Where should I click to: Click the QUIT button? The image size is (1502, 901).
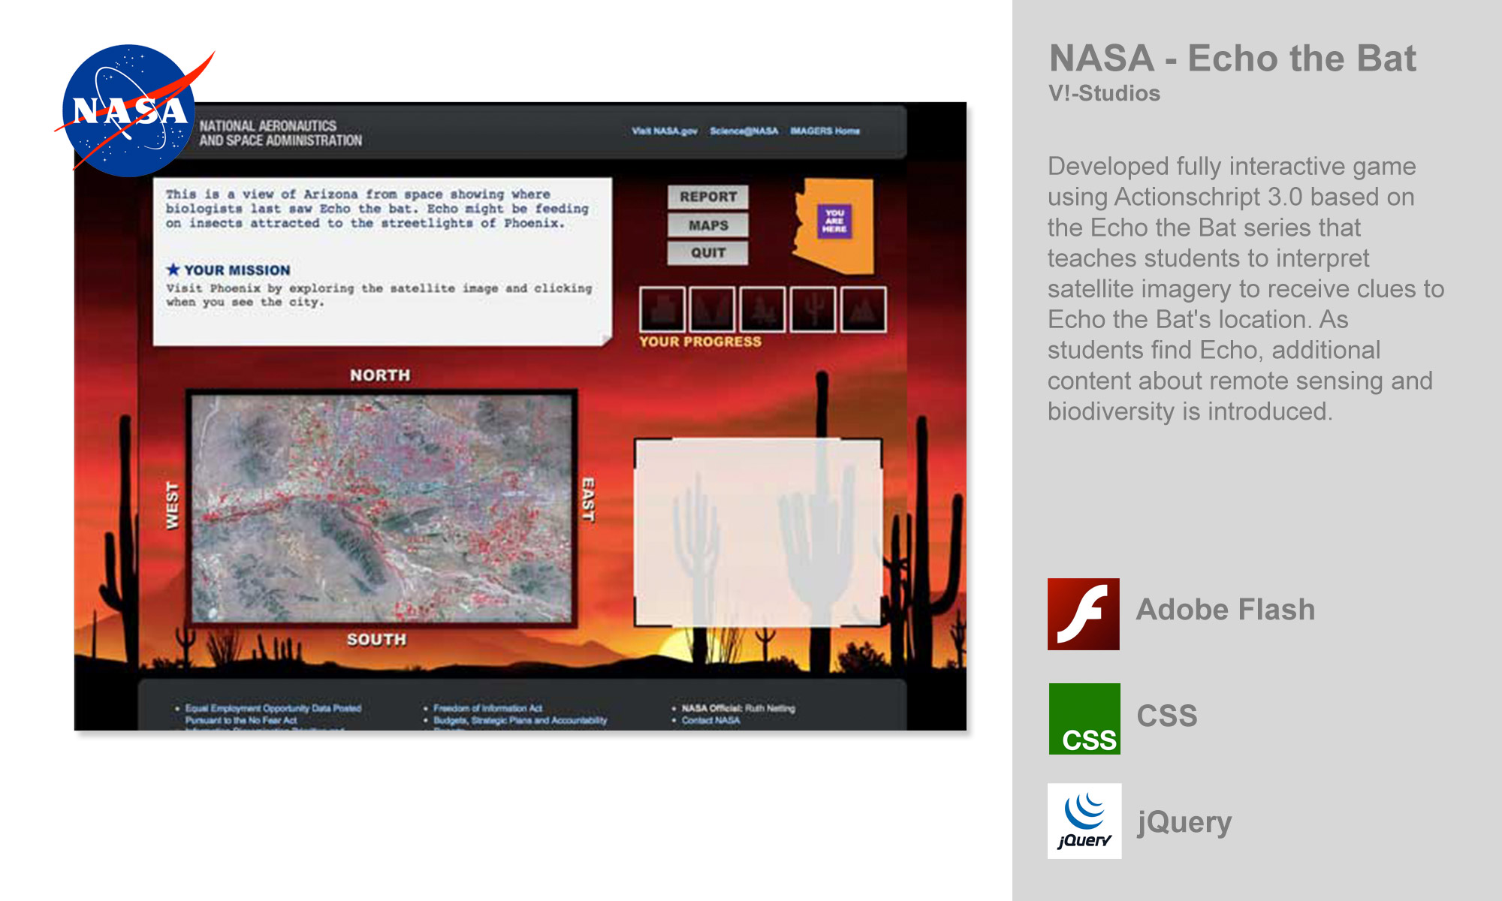pos(708,253)
